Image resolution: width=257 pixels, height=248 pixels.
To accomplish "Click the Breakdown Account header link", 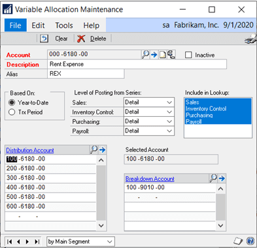I will click(x=150, y=179).
